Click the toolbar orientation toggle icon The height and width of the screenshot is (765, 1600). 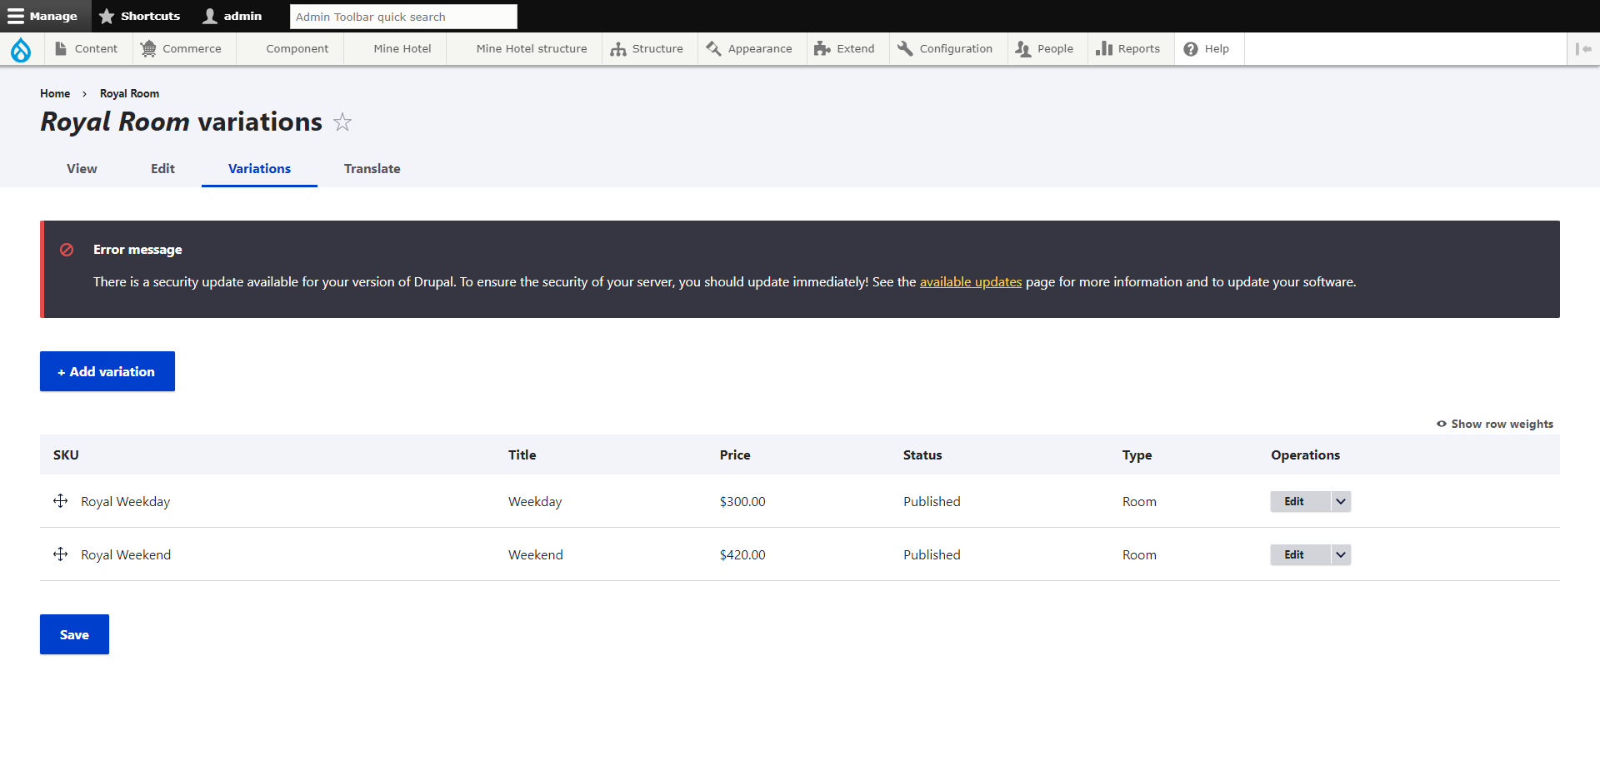pyautogui.click(x=1583, y=49)
